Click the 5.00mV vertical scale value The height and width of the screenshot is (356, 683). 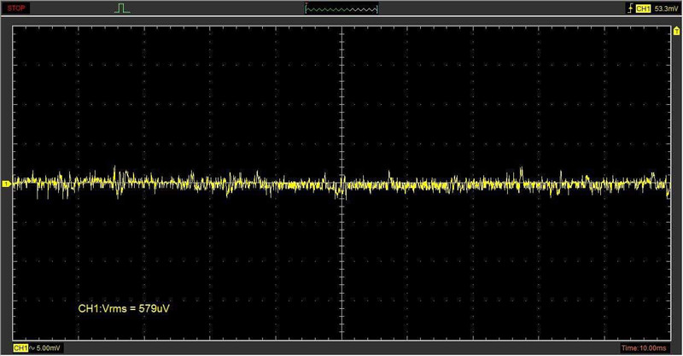48,348
